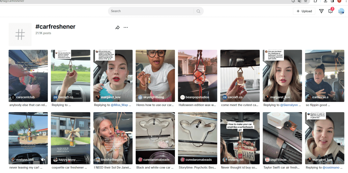Open the usgiftideas Taylor Swift video

tap(282, 138)
